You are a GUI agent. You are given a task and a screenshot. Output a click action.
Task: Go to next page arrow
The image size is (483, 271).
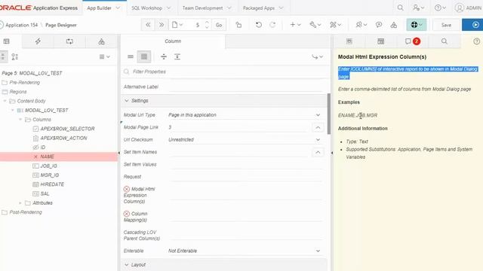161,25
